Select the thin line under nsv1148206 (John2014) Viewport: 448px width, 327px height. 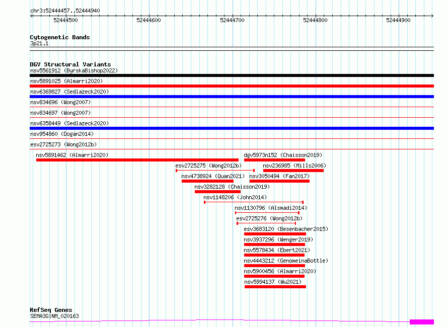254,202
